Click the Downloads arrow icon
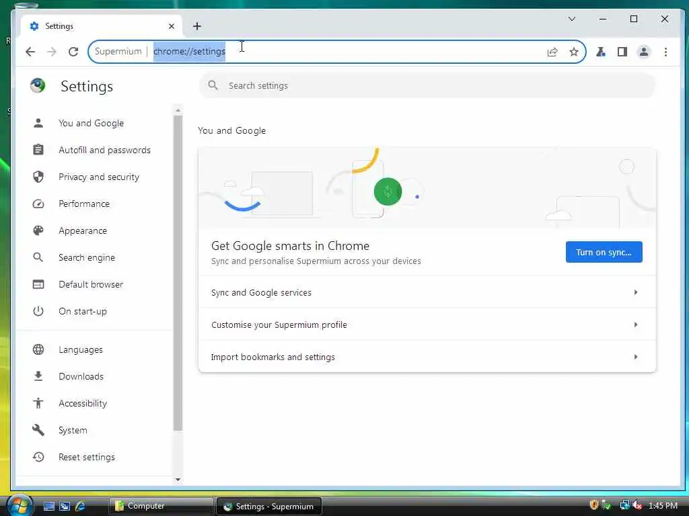 point(38,376)
